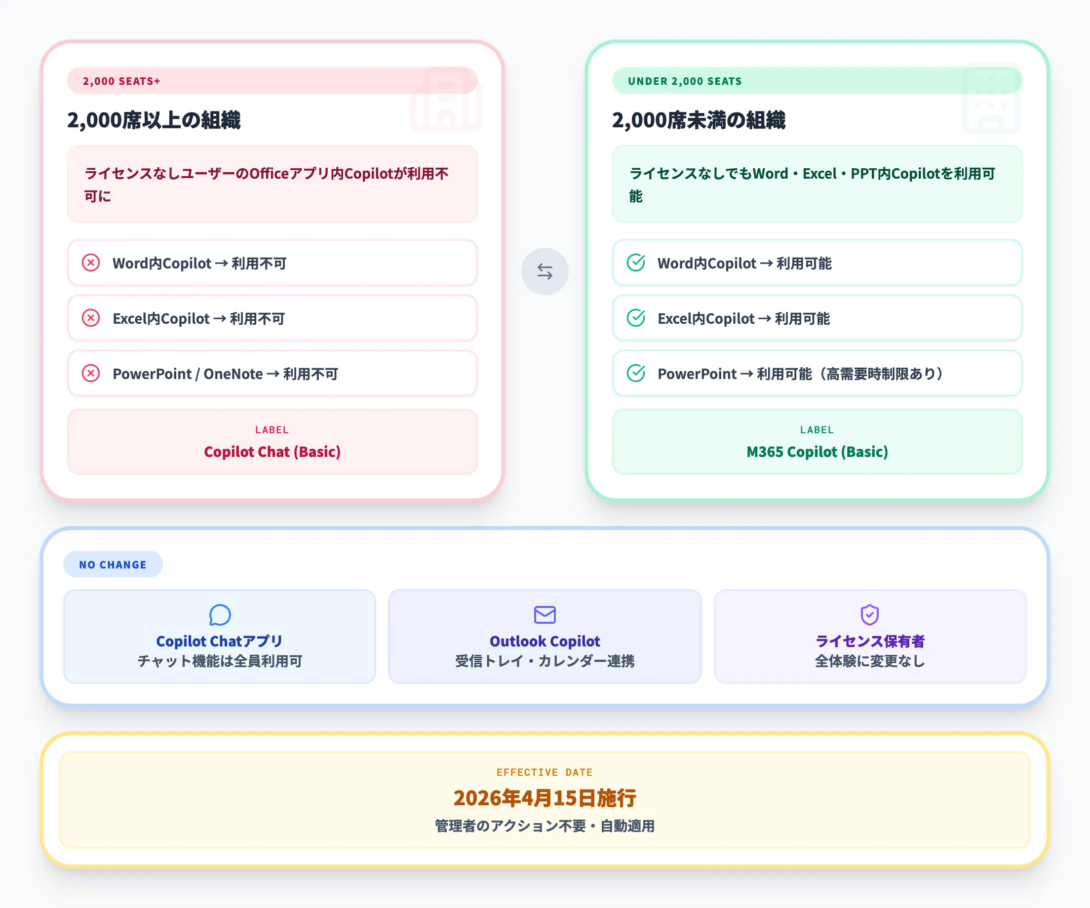Image resolution: width=1090 pixels, height=908 pixels.
Task: Click the Copilot Chat (Basic) label
Action: (272, 452)
